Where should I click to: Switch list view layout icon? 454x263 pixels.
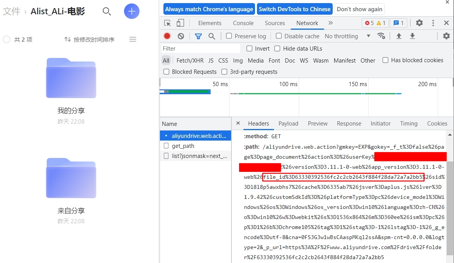pos(133,39)
